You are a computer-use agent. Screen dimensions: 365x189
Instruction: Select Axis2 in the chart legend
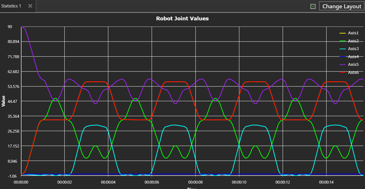(x=353, y=41)
